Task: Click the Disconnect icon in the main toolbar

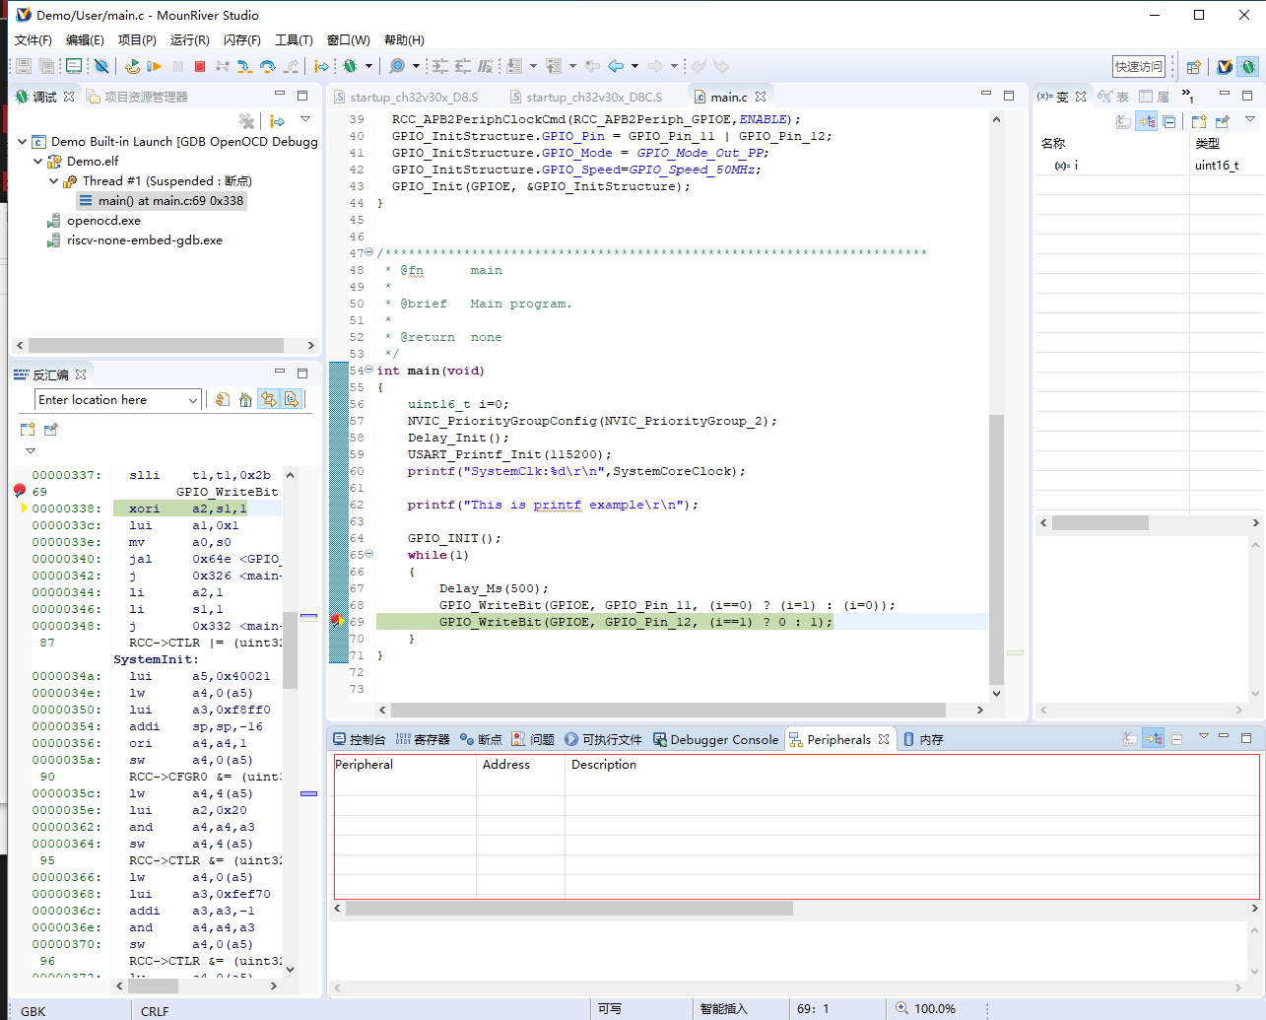Action: tap(223, 66)
